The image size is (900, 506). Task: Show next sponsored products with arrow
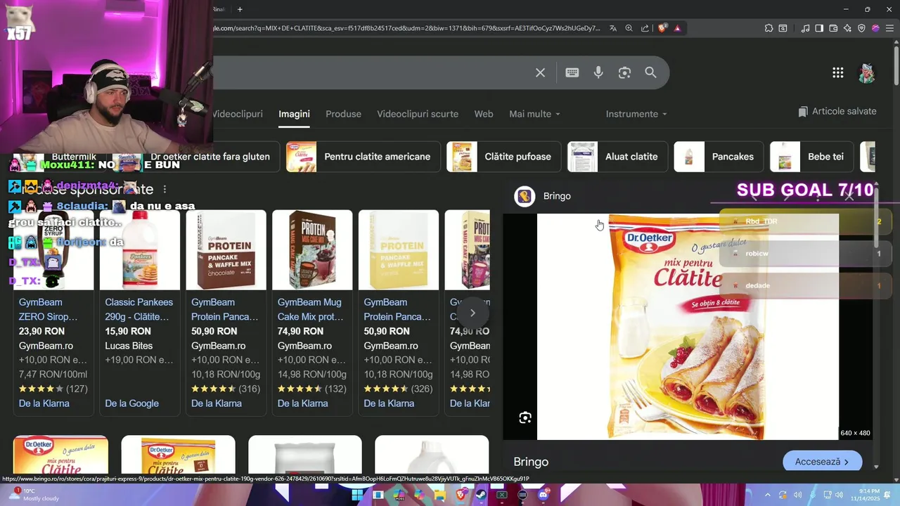click(x=472, y=313)
